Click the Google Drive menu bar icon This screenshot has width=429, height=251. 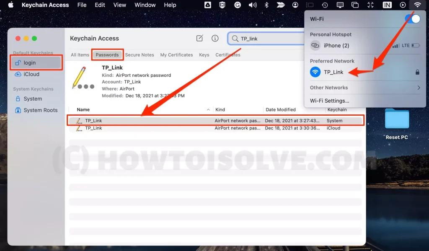coord(208,5)
